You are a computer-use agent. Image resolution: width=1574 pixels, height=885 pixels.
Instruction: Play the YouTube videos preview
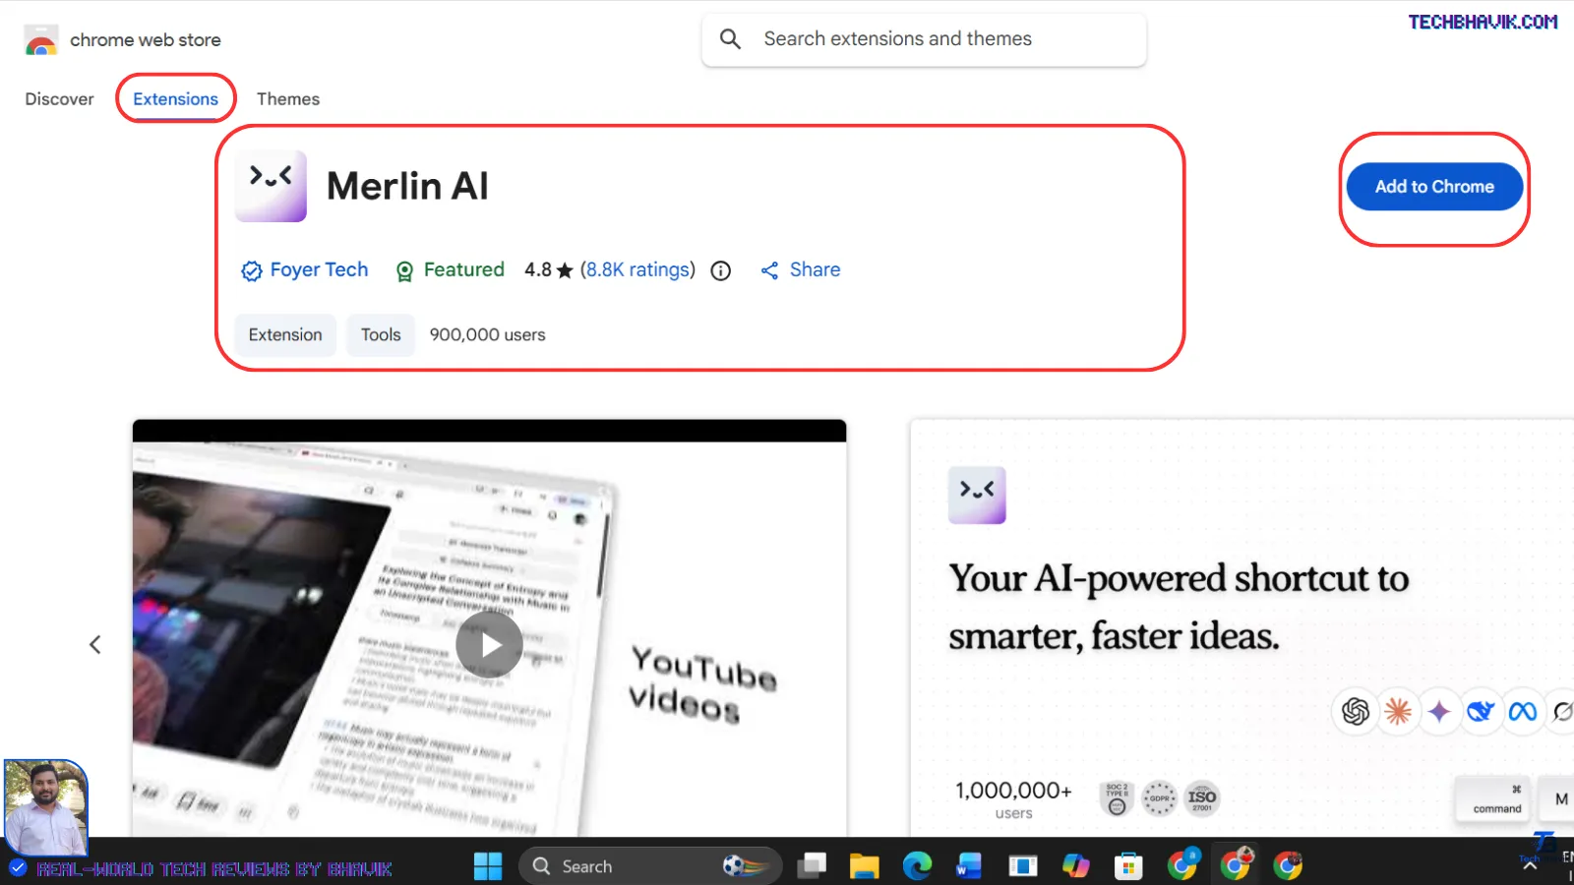(489, 645)
